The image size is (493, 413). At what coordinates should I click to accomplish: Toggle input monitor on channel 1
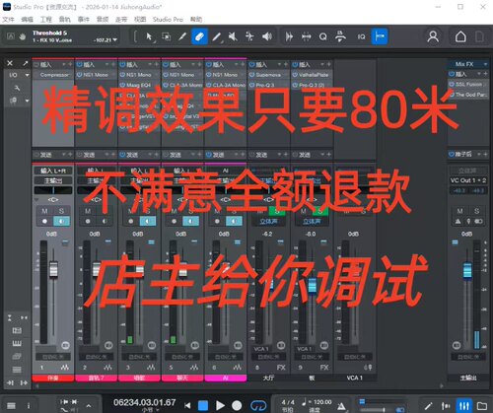coord(61,221)
